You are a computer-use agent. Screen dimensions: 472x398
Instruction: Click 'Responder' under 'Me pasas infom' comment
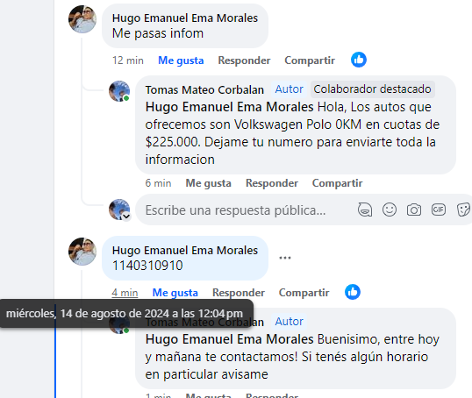pos(244,60)
